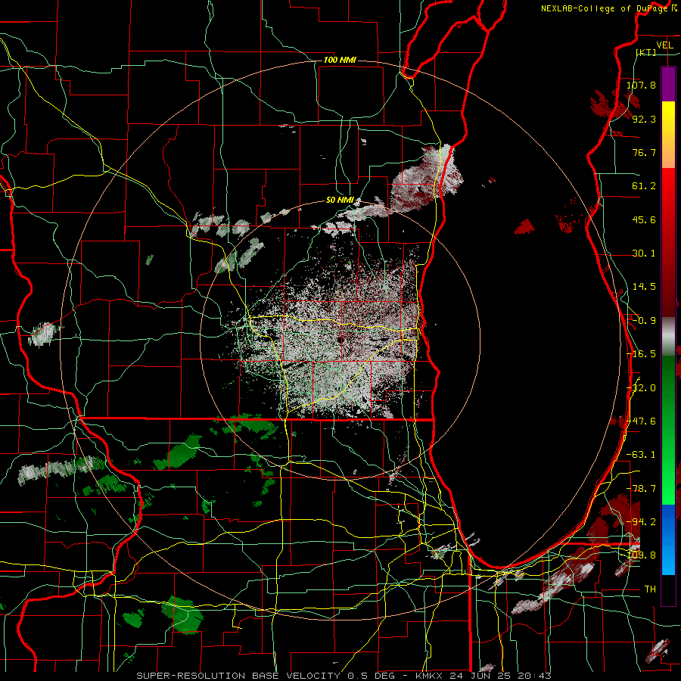Click the 50 NMI range ring label
The width and height of the screenshot is (681, 681).
340,201
